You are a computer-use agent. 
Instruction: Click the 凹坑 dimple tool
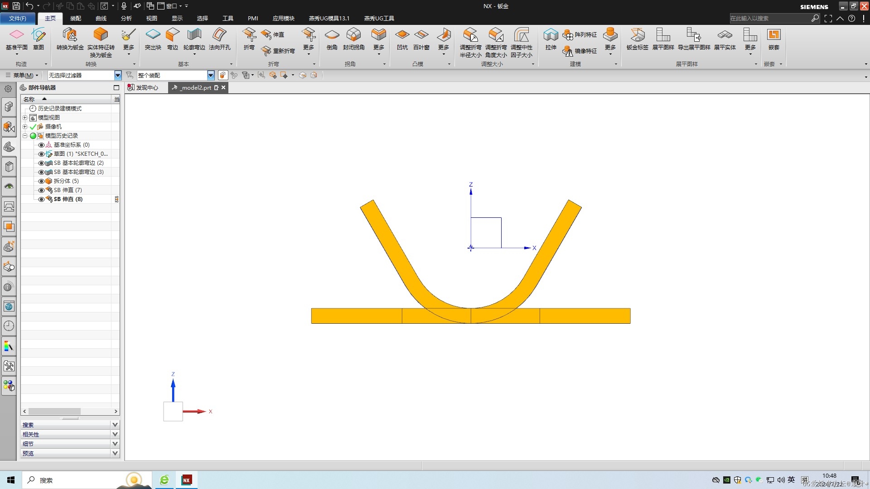tap(402, 39)
